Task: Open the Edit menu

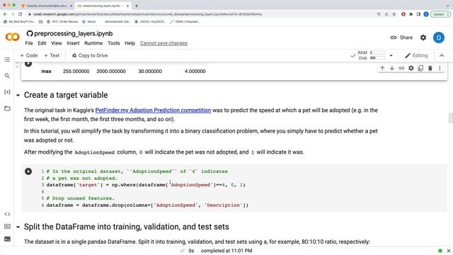Action: pyautogui.click(x=42, y=43)
